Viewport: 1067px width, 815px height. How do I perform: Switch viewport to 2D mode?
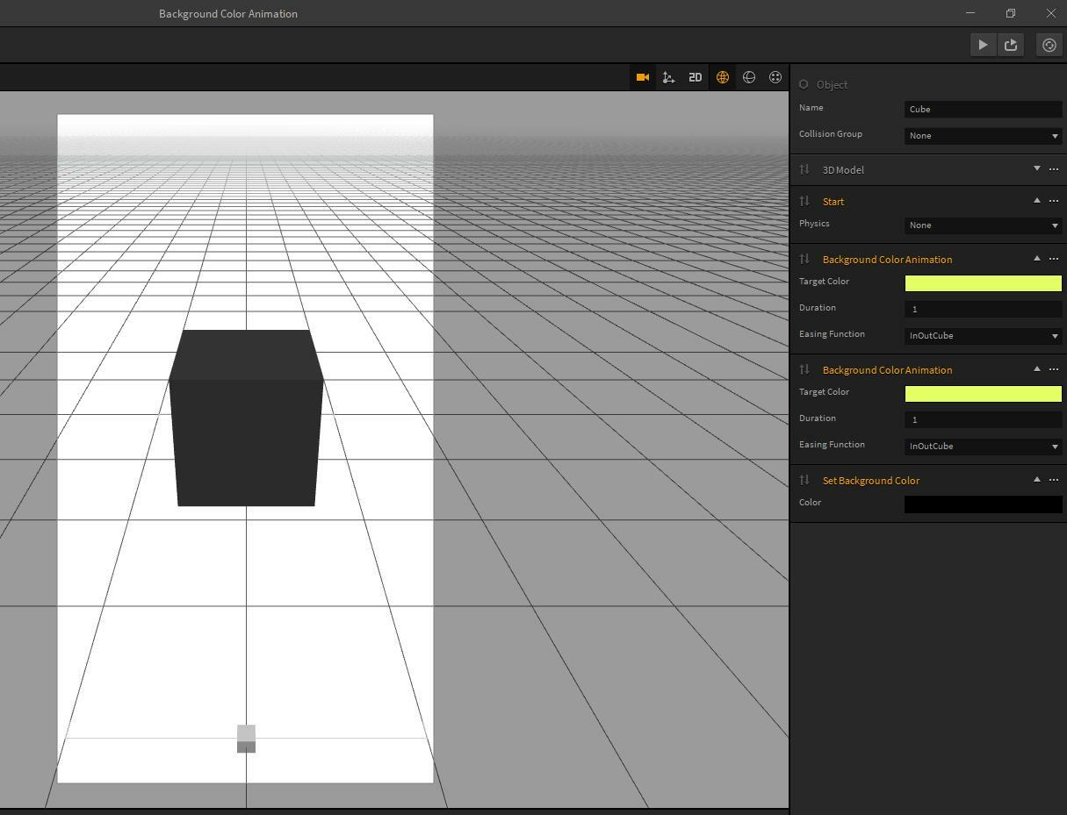(x=696, y=77)
